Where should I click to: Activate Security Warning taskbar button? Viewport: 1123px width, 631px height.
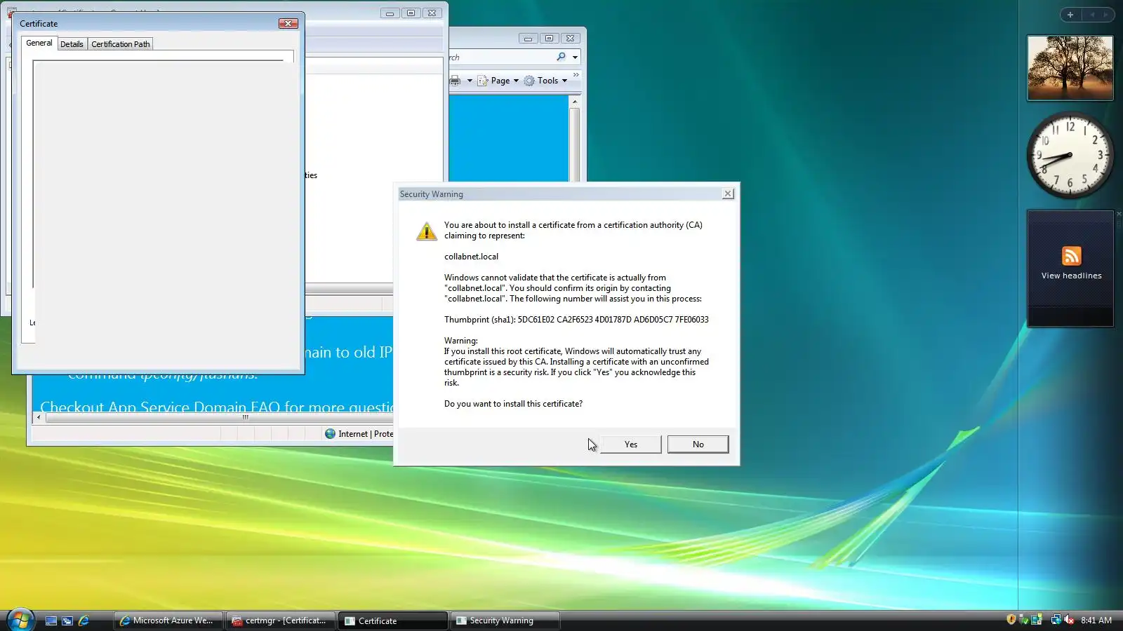click(505, 620)
